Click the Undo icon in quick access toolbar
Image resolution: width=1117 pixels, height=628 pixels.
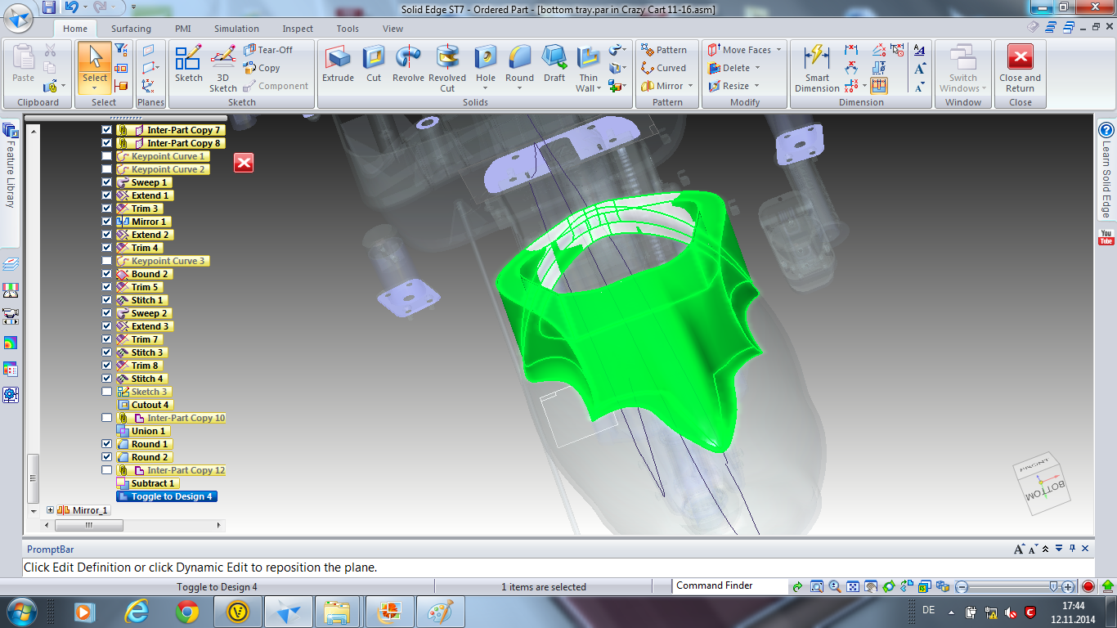[71, 7]
